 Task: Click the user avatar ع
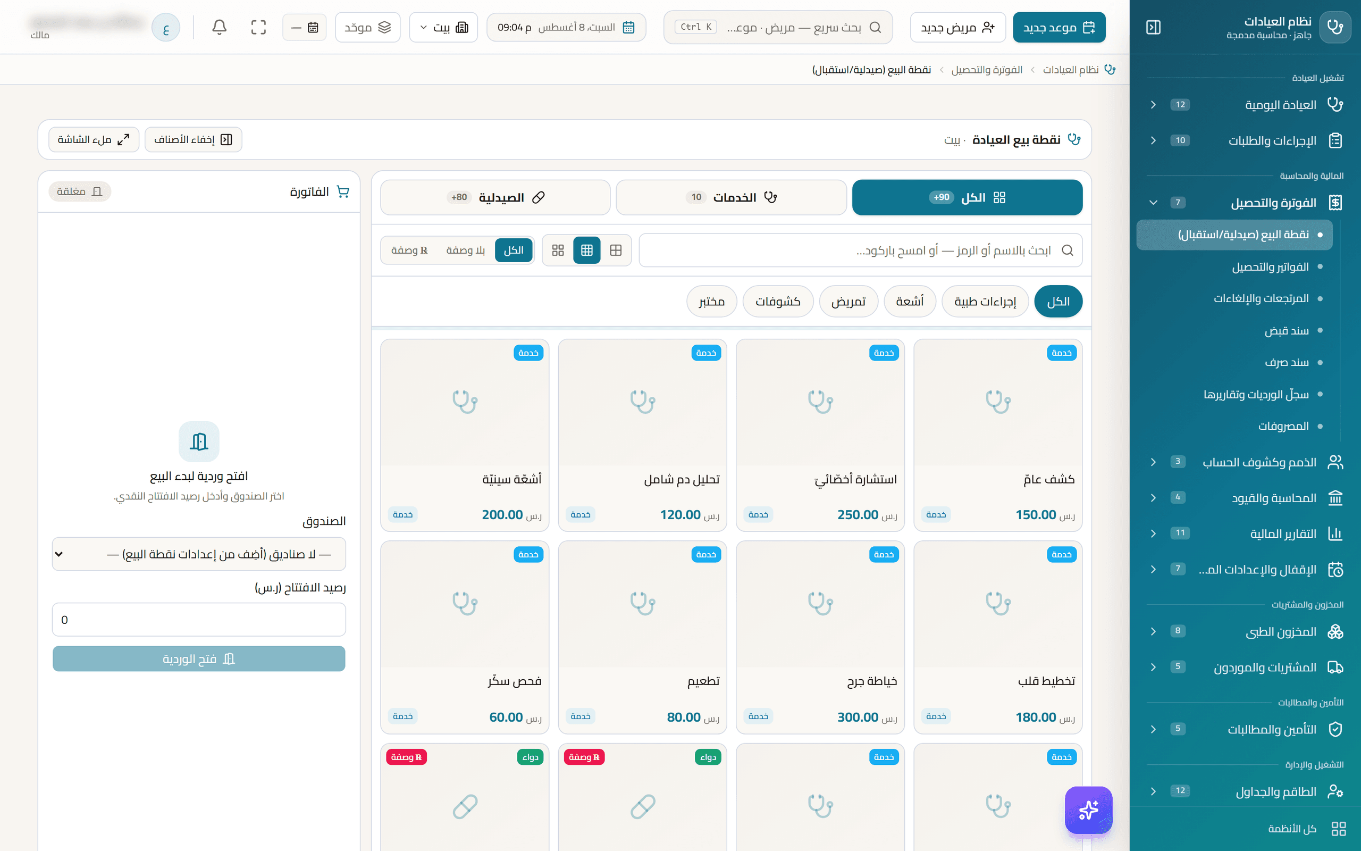pos(166,27)
